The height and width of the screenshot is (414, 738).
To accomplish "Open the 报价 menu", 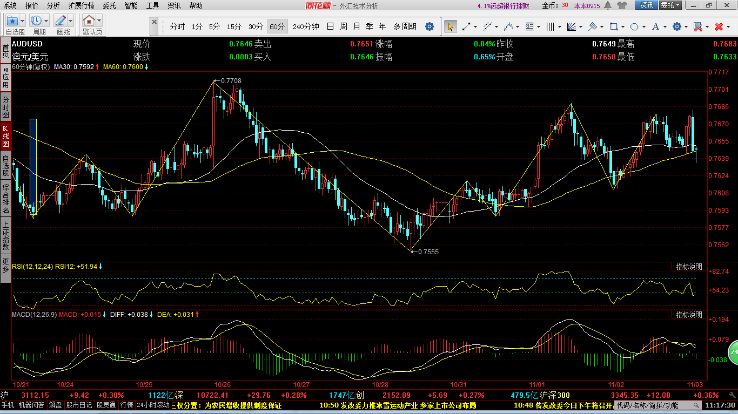I will point(32,5).
